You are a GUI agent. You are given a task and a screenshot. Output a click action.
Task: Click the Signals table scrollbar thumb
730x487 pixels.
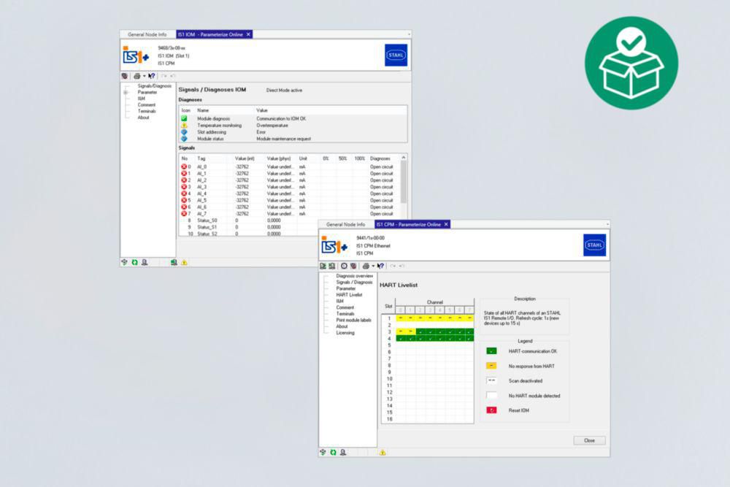click(404, 182)
